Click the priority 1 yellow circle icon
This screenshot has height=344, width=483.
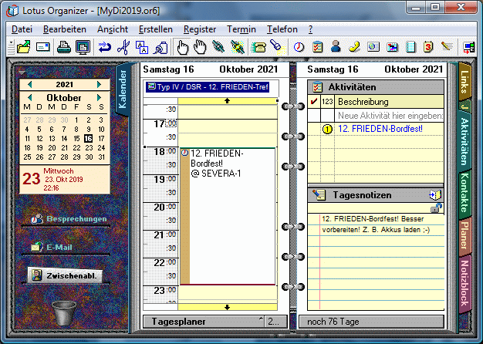click(x=327, y=130)
